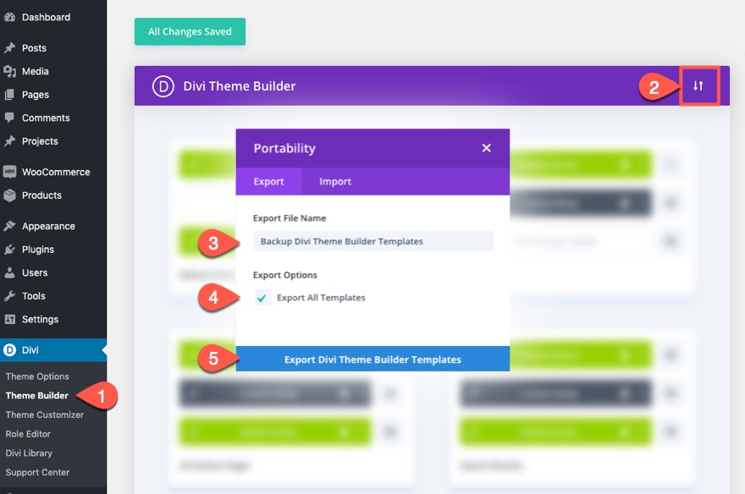Open the Appearance menu
This screenshot has height=494, width=745.
tap(48, 226)
